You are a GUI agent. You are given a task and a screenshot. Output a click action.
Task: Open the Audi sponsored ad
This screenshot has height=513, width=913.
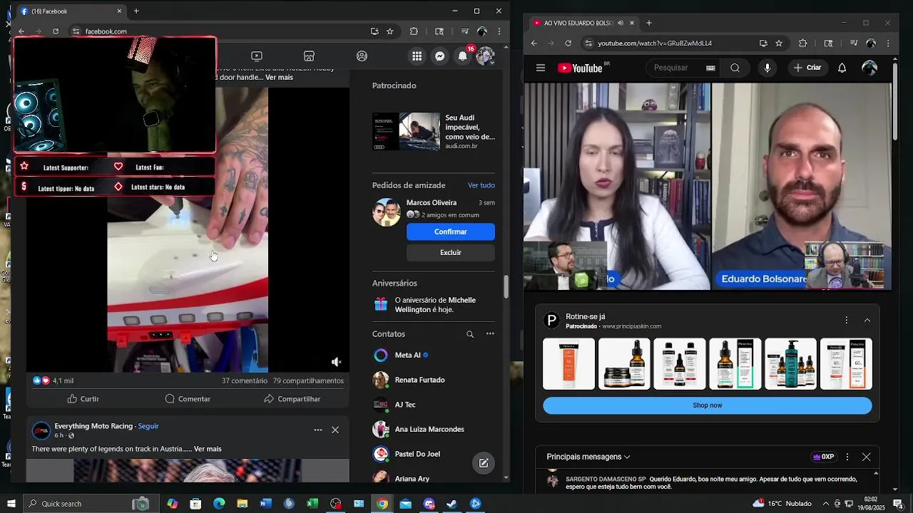(434, 131)
